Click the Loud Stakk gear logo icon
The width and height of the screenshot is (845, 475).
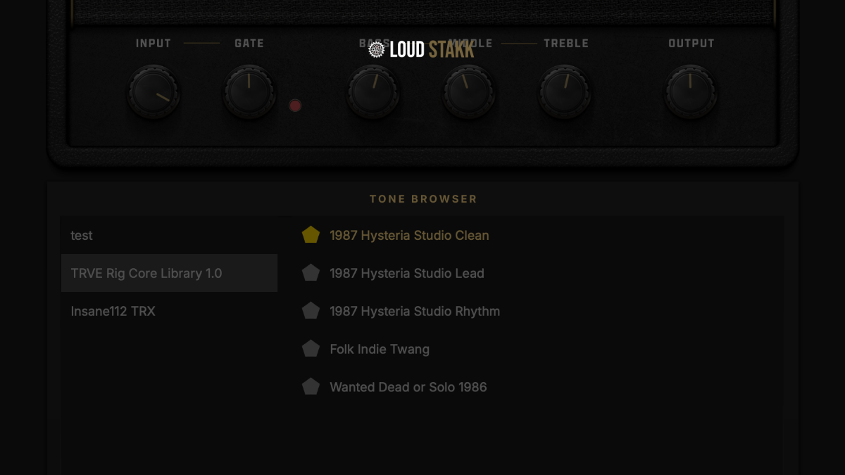tap(377, 49)
